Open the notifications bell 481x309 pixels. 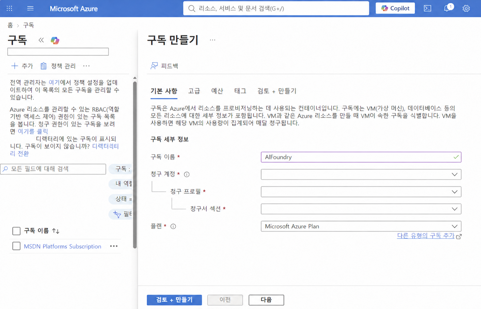click(x=447, y=8)
